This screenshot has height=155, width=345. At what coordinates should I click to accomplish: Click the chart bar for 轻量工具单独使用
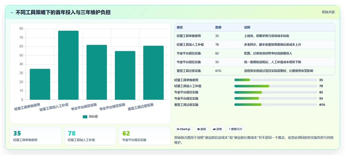pyautogui.click(x=40, y=84)
